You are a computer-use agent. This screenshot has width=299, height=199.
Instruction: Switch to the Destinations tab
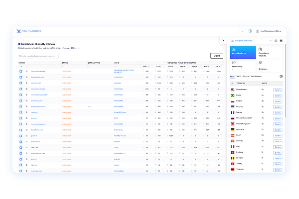[x=256, y=76]
